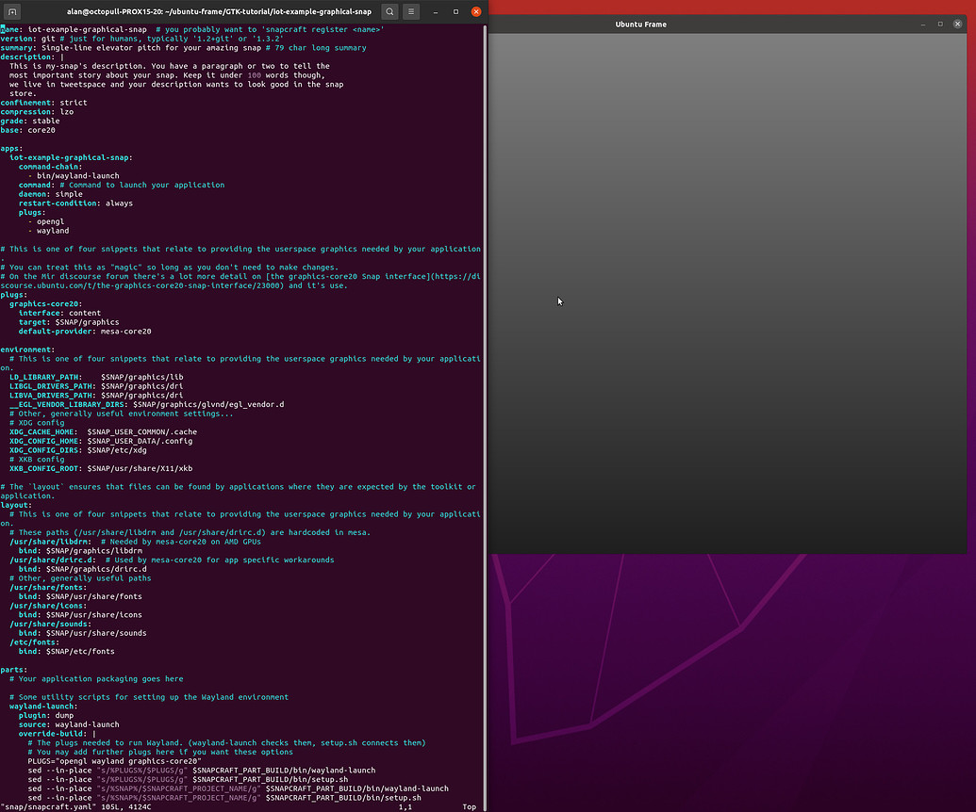Click the parts: section header
The image size is (976, 812).
pos(14,669)
